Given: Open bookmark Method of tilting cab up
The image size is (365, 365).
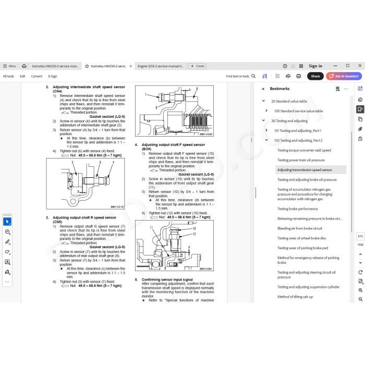Looking at the screenshot, I should coord(295,297).
